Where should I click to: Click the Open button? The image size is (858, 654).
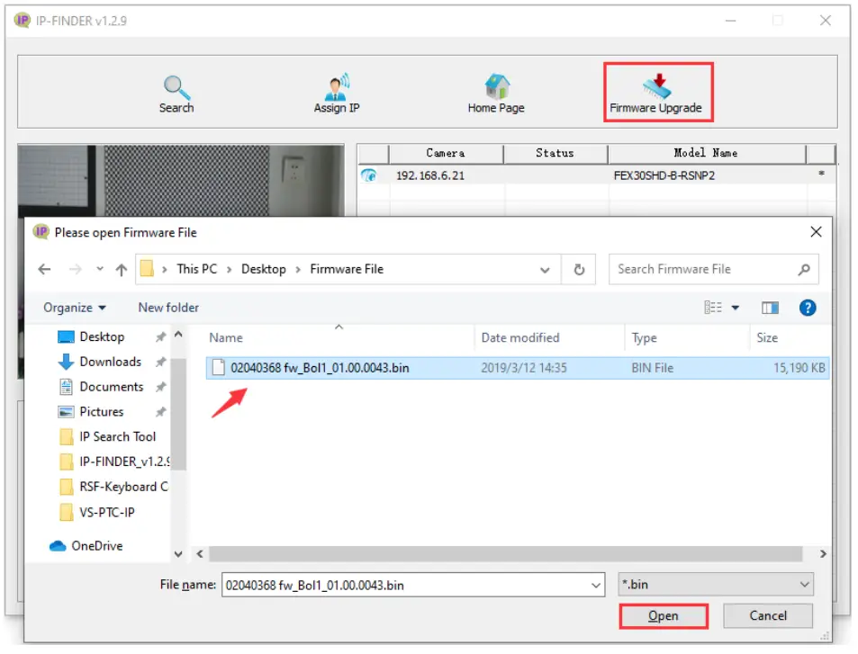[664, 616]
